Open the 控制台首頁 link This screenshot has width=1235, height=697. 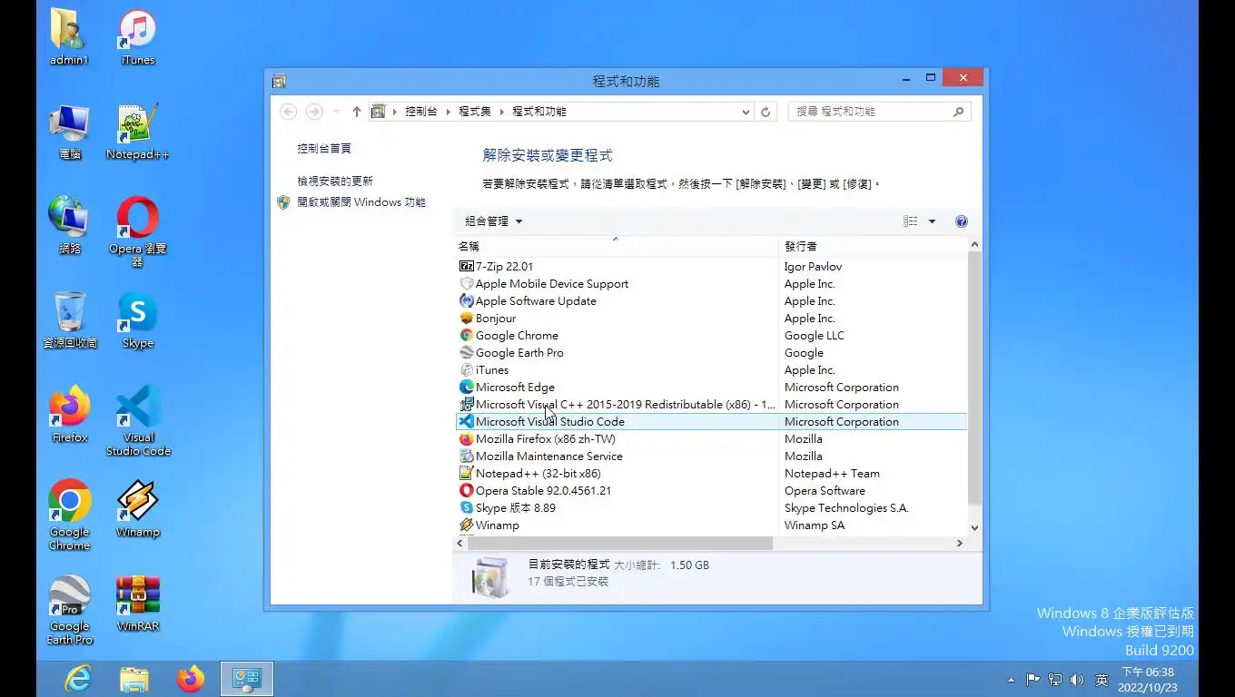[x=324, y=149]
